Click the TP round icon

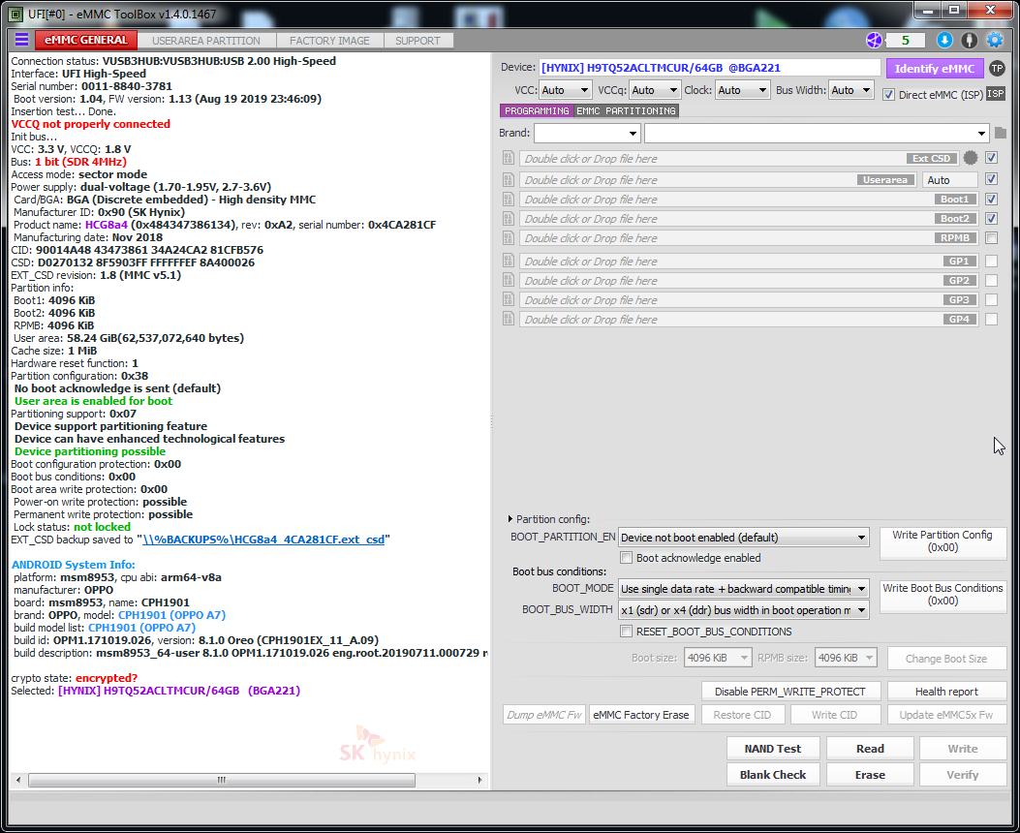click(x=997, y=68)
